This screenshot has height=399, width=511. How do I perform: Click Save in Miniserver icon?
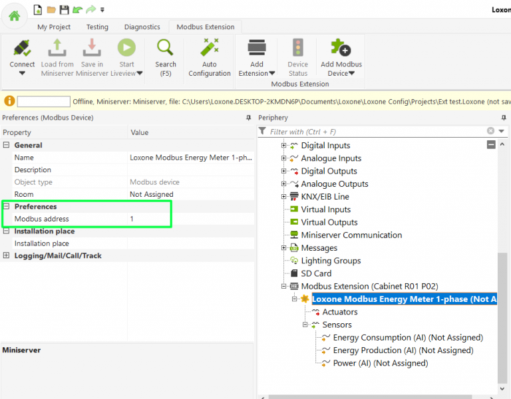(92, 49)
